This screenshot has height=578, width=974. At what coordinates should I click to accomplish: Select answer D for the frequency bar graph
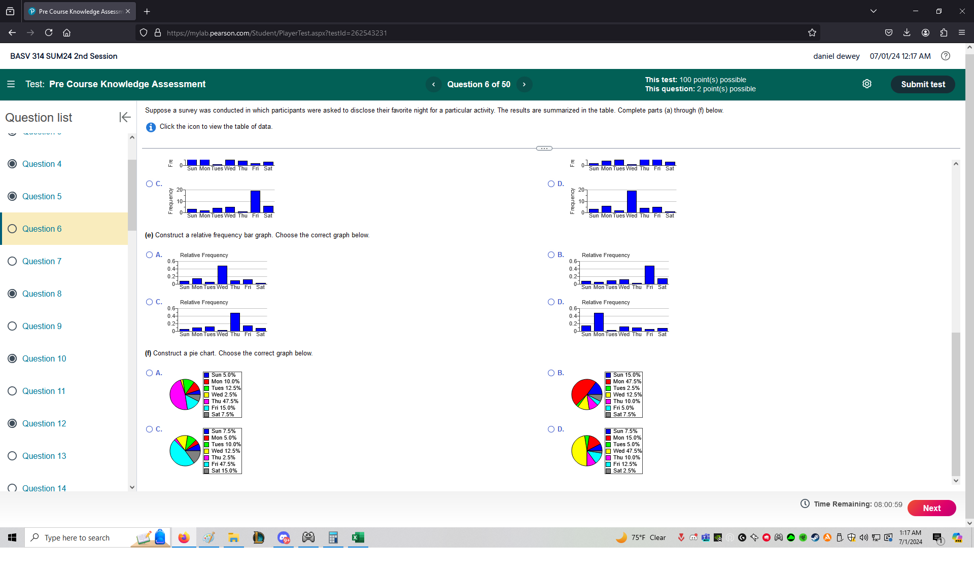pyautogui.click(x=551, y=184)
